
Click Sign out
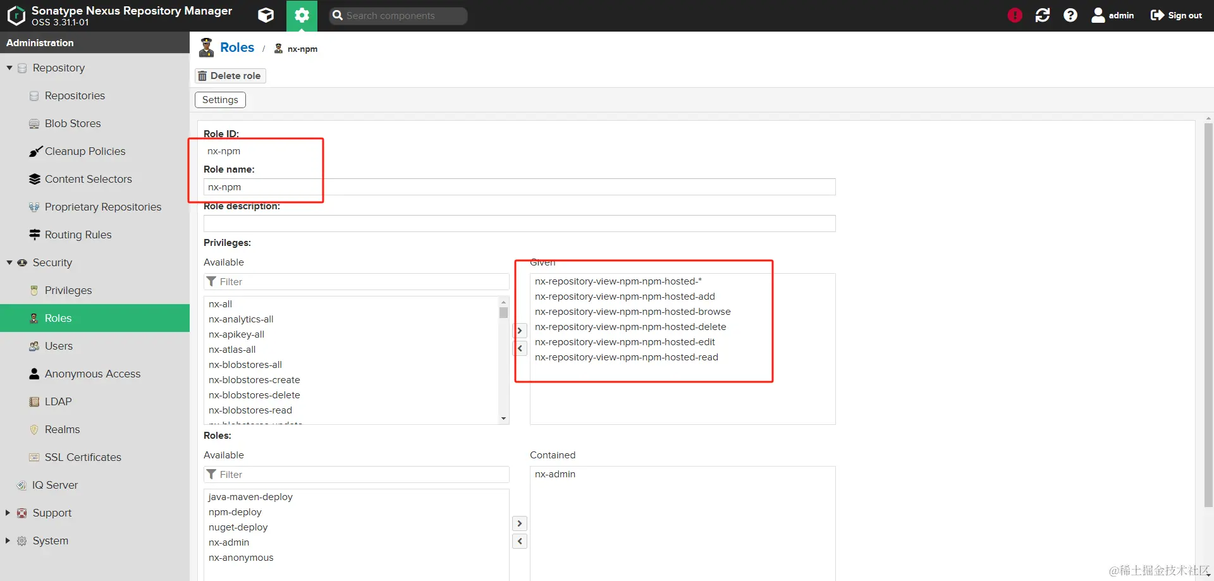pos(1176,15)
